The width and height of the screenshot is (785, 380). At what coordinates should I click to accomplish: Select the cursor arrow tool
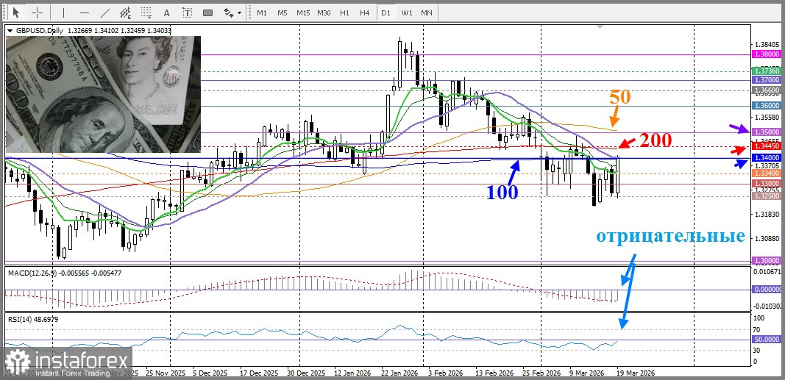click(x=15, y=12)
